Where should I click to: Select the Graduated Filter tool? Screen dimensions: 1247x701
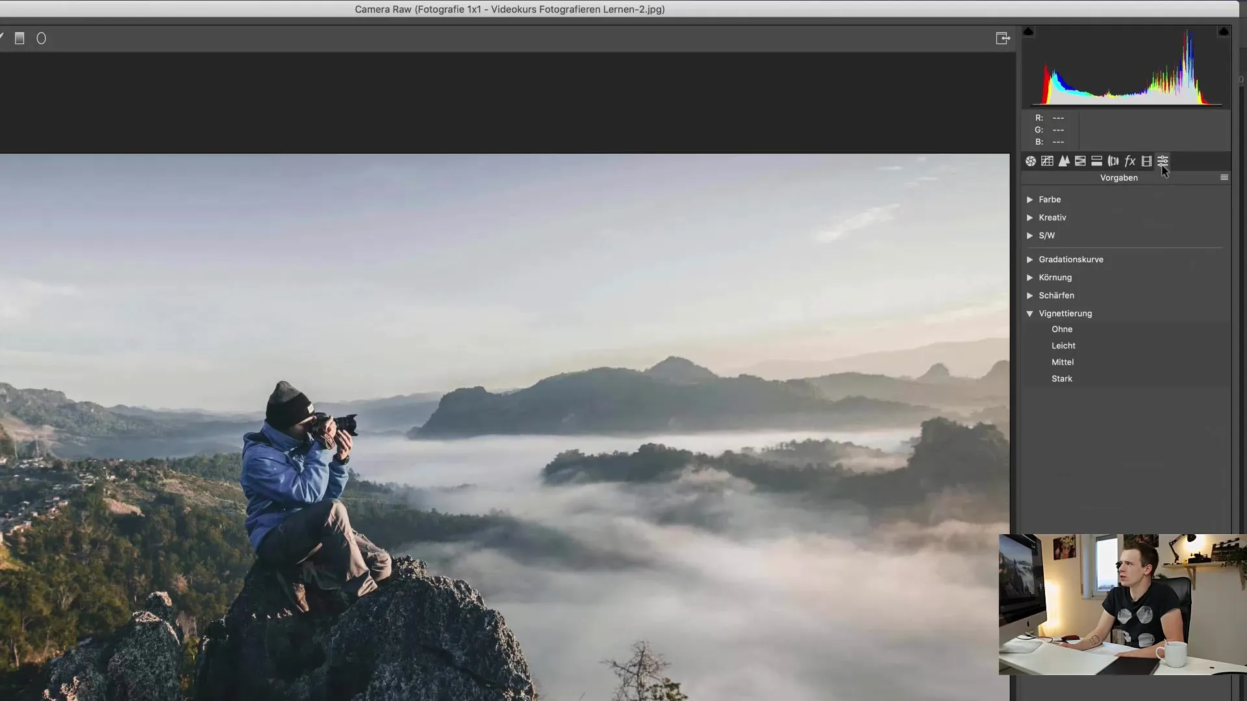(x=19, y=38)
